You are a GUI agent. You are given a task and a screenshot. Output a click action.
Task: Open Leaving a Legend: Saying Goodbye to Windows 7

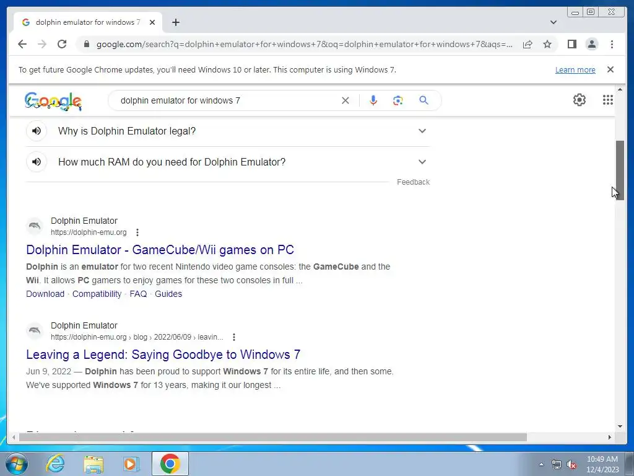pyautogui.click(x=163, y=355)
